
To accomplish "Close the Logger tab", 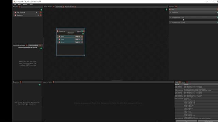I will [187, 82].
